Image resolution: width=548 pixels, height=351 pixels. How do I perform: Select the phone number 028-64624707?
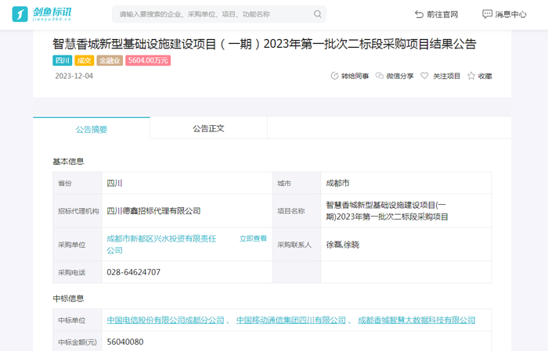pos(134,272)
